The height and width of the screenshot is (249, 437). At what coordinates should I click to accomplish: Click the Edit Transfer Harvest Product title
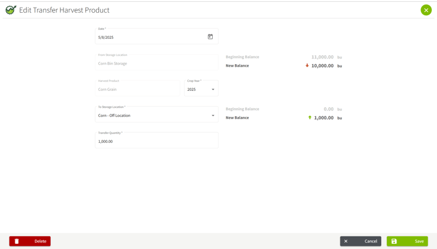64,10
